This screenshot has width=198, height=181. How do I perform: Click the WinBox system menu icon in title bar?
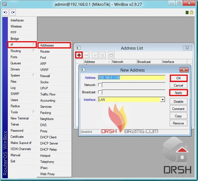coord(4,4)
